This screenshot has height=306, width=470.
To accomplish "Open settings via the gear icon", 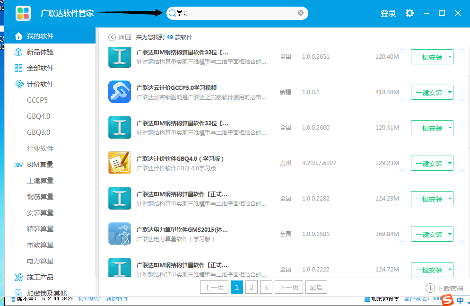I will coord(409,13).
